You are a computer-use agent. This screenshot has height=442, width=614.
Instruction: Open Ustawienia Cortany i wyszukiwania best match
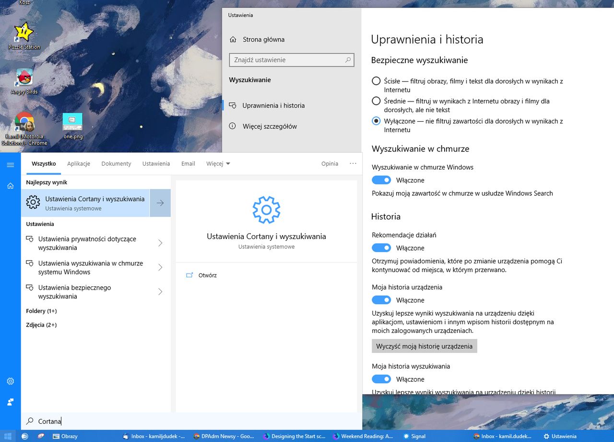(85, 203)
